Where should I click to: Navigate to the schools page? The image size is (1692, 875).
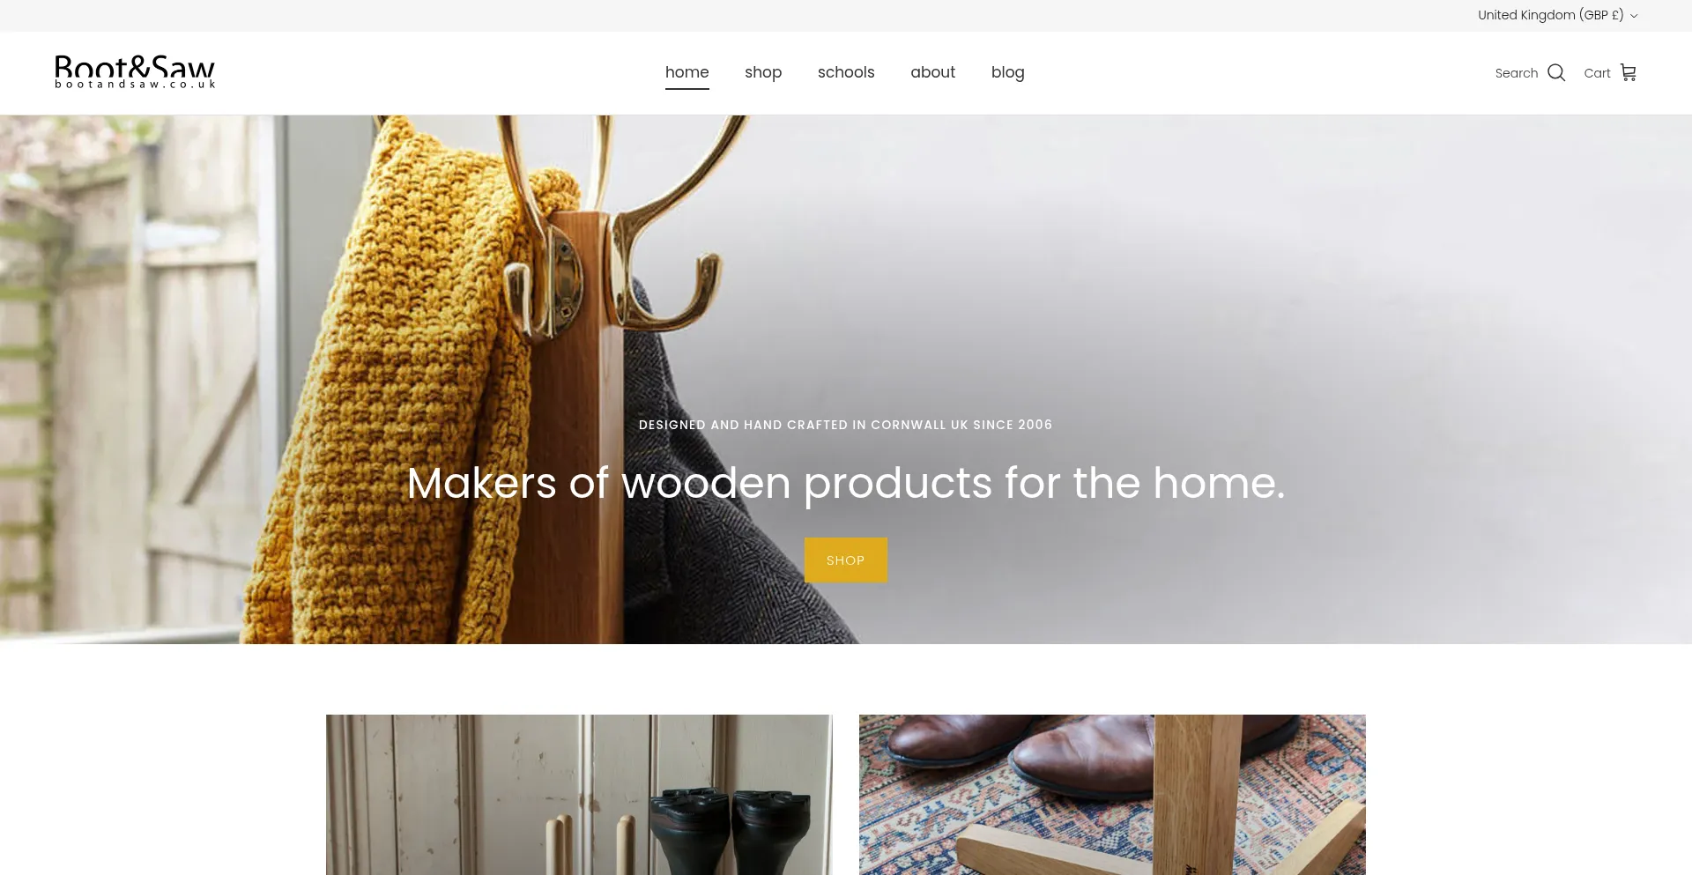pos(846,72)
